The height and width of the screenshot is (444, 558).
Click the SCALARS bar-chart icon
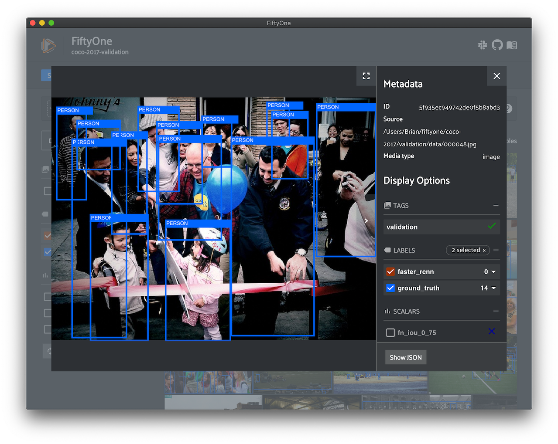tap(387, 311)
